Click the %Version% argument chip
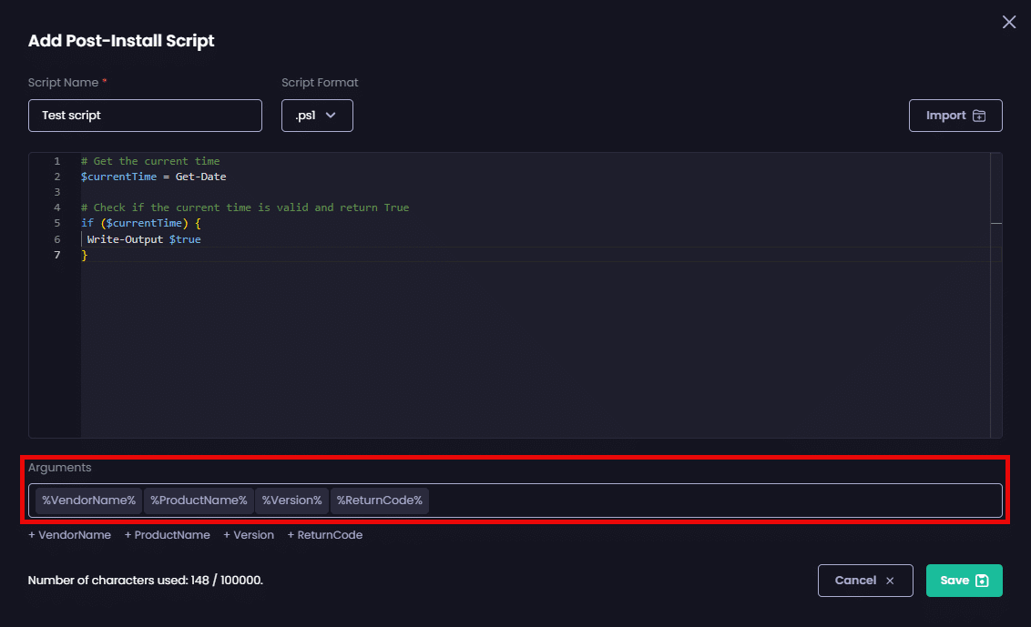 point(291,501)
